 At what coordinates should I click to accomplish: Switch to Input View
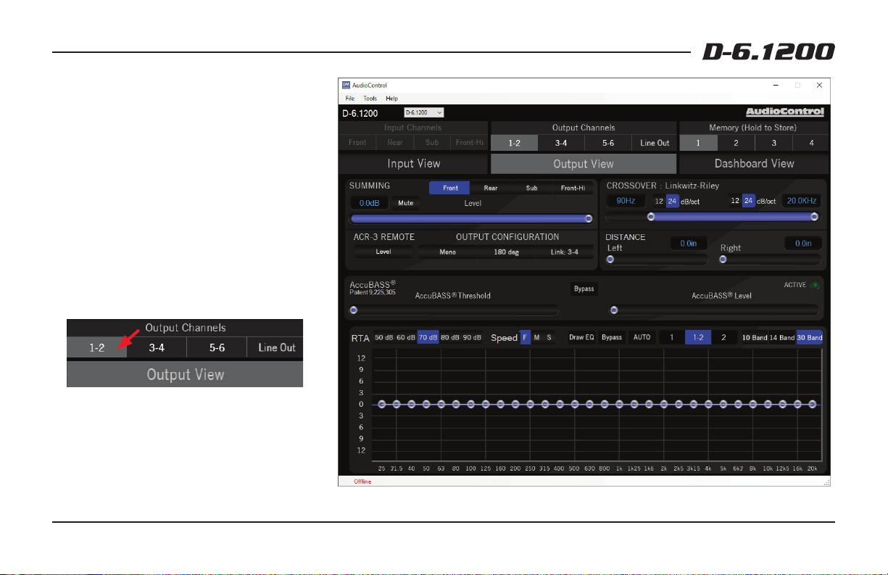click(414, 163)
